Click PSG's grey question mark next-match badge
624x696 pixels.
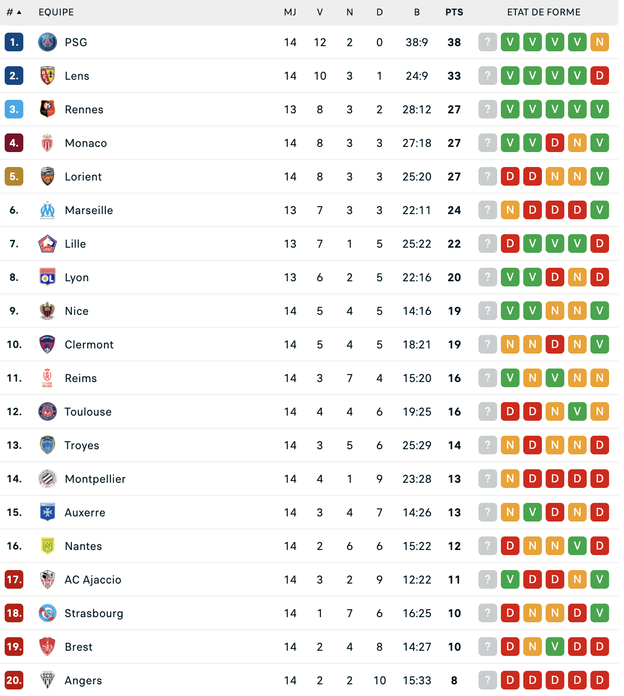point(488,42)
